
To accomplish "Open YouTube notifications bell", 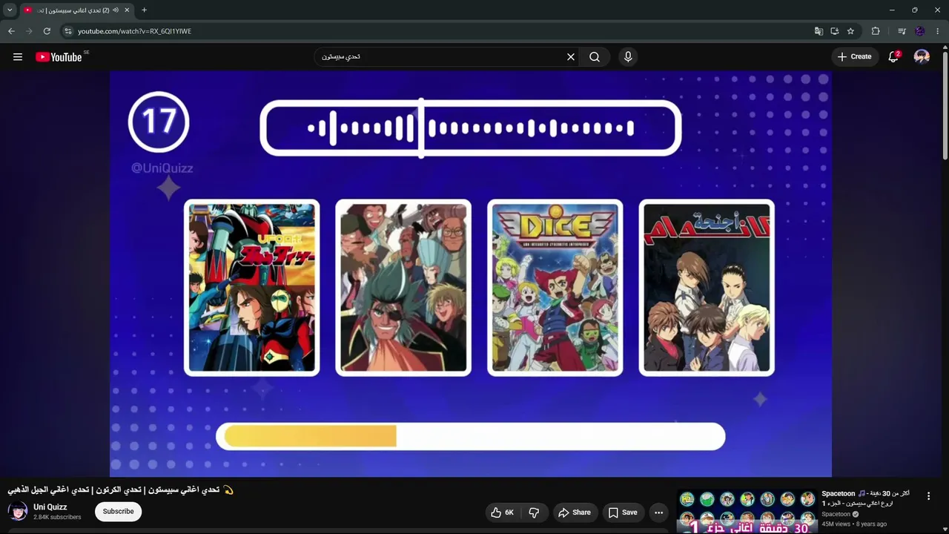I will (x=893, y=57).
